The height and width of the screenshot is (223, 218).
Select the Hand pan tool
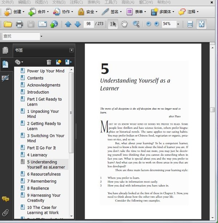click(x=124, y=24)
